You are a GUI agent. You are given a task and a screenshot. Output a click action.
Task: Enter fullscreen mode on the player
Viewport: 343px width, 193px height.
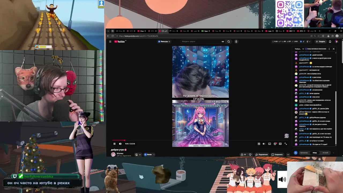[x=286, y=144]
